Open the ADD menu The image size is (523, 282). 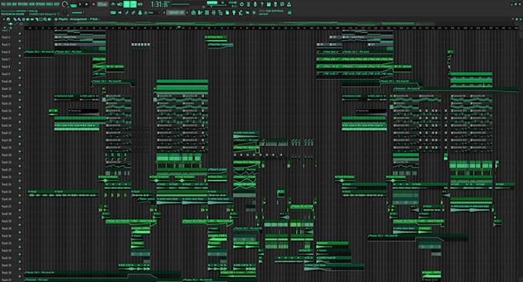(14, 4)
